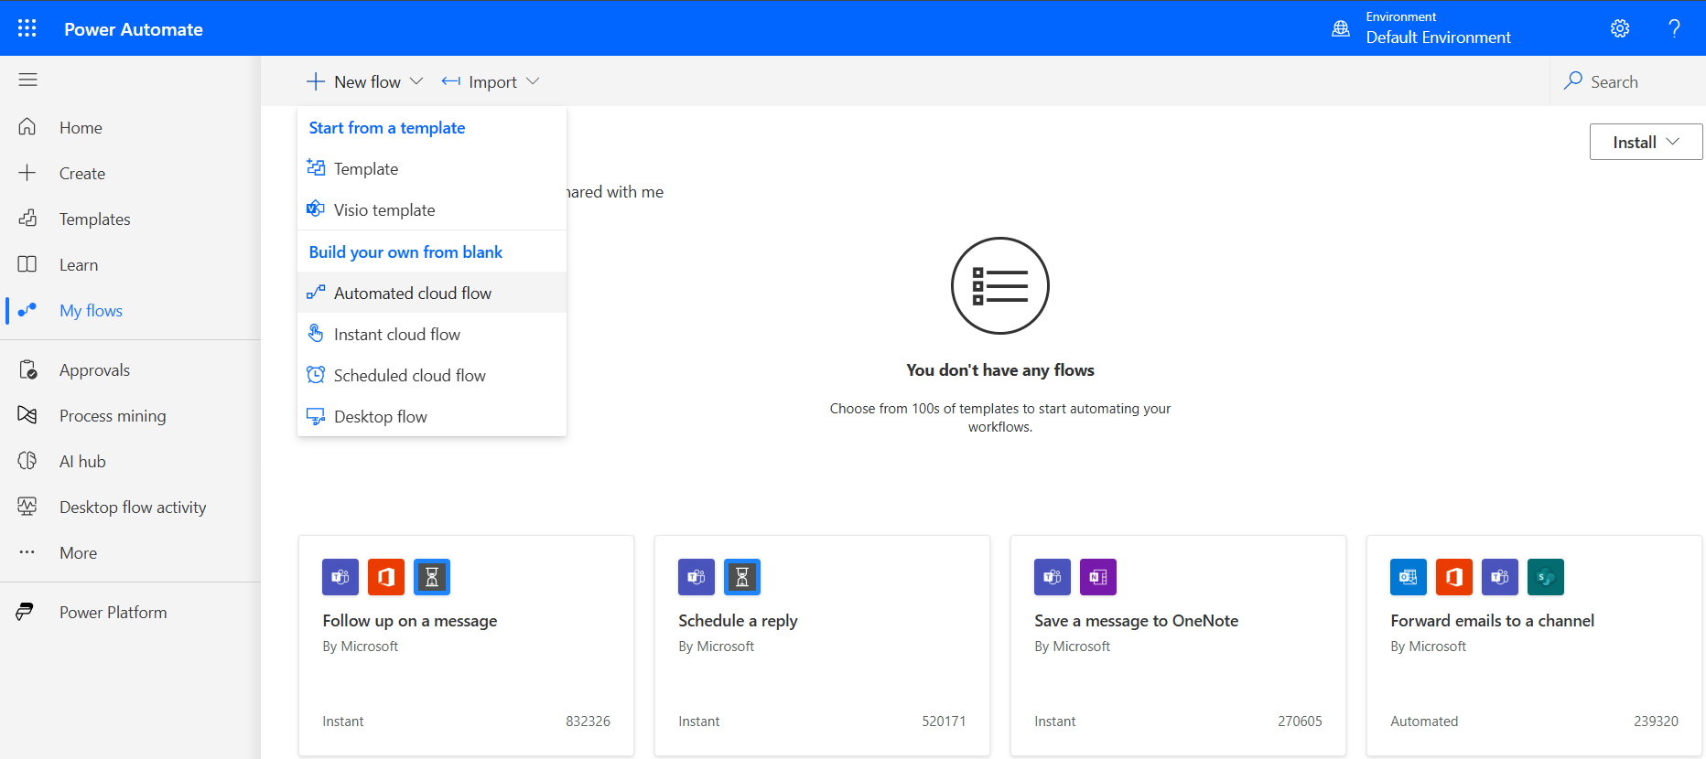This screenshot has width=1706, height=759.
Task: Open the Follow up on a message template
Action: click(x=466, y=646)
